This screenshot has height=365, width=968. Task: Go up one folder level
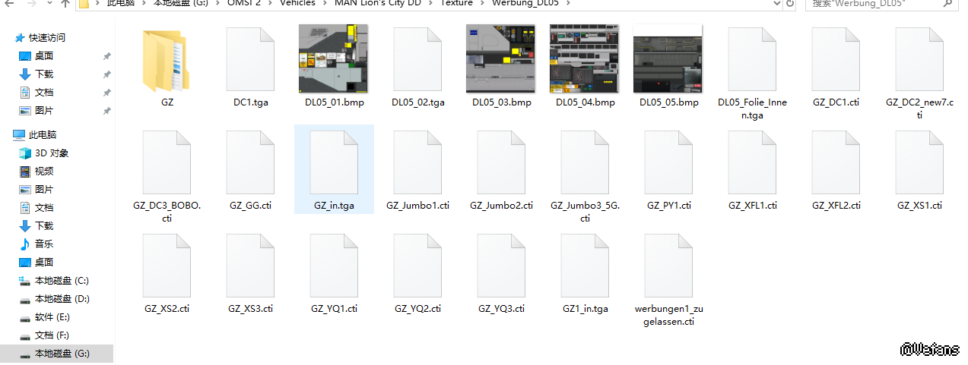[x=64, y=3]
